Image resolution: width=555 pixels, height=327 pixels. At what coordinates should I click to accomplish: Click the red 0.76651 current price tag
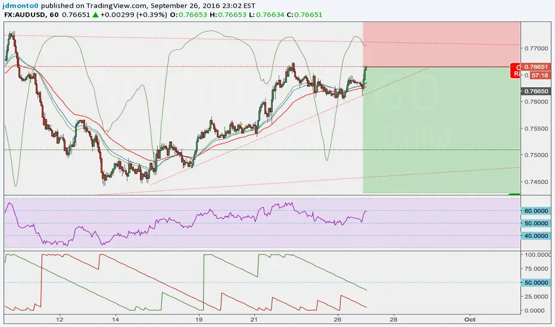(535, 67)
